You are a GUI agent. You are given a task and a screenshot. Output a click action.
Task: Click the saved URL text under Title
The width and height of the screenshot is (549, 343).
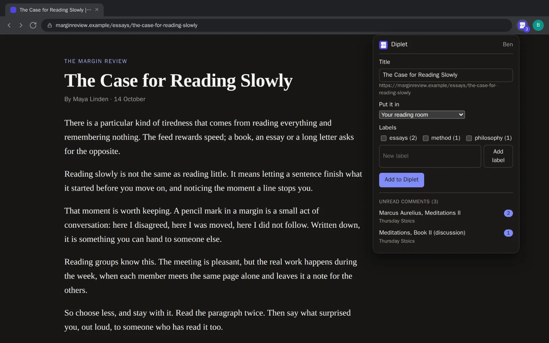coord(437,89)
